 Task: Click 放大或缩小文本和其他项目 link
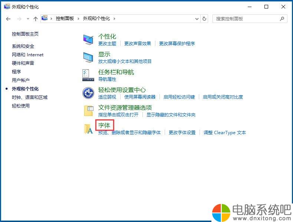pyautogui.click(x=125, y=62)
